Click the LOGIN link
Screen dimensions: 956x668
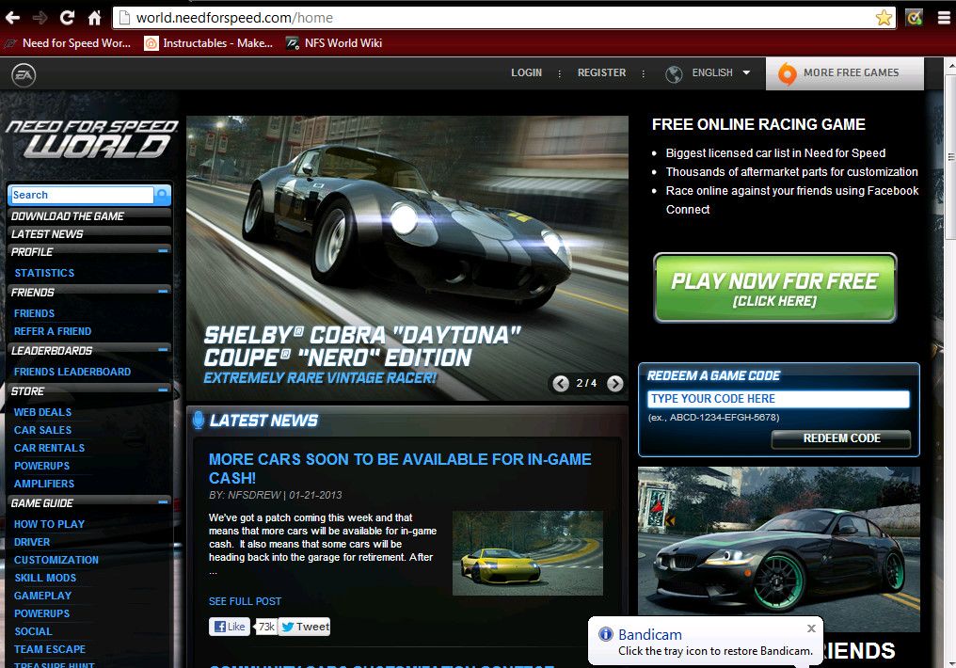point(526,72)
